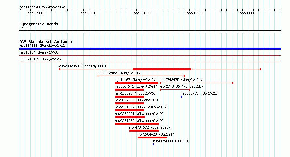
Task: Open the esv2748452 (Wong2012b) variant label
Action: [41, 59]
